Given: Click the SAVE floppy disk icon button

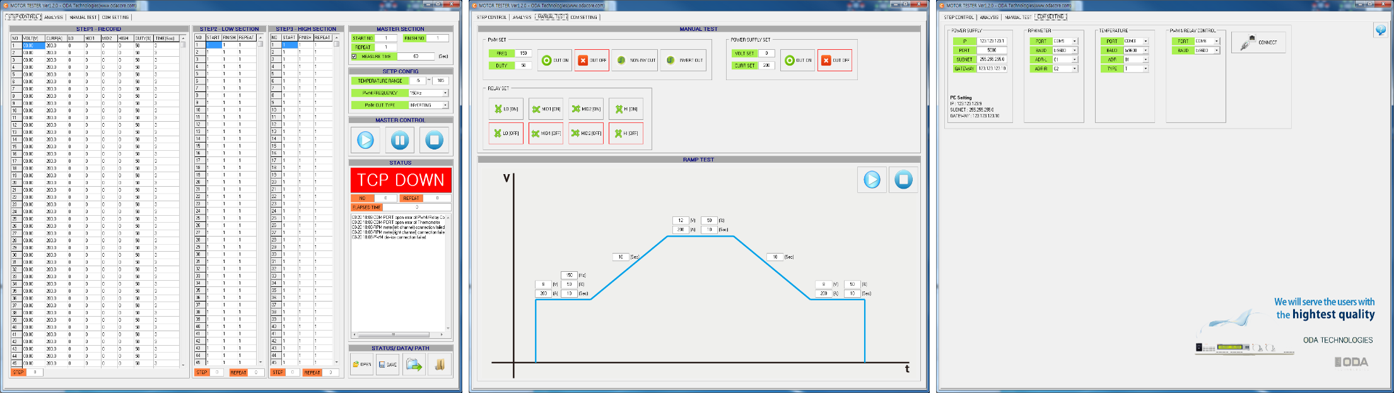Looking at the screenshot, I should click(x=387, y=365).
